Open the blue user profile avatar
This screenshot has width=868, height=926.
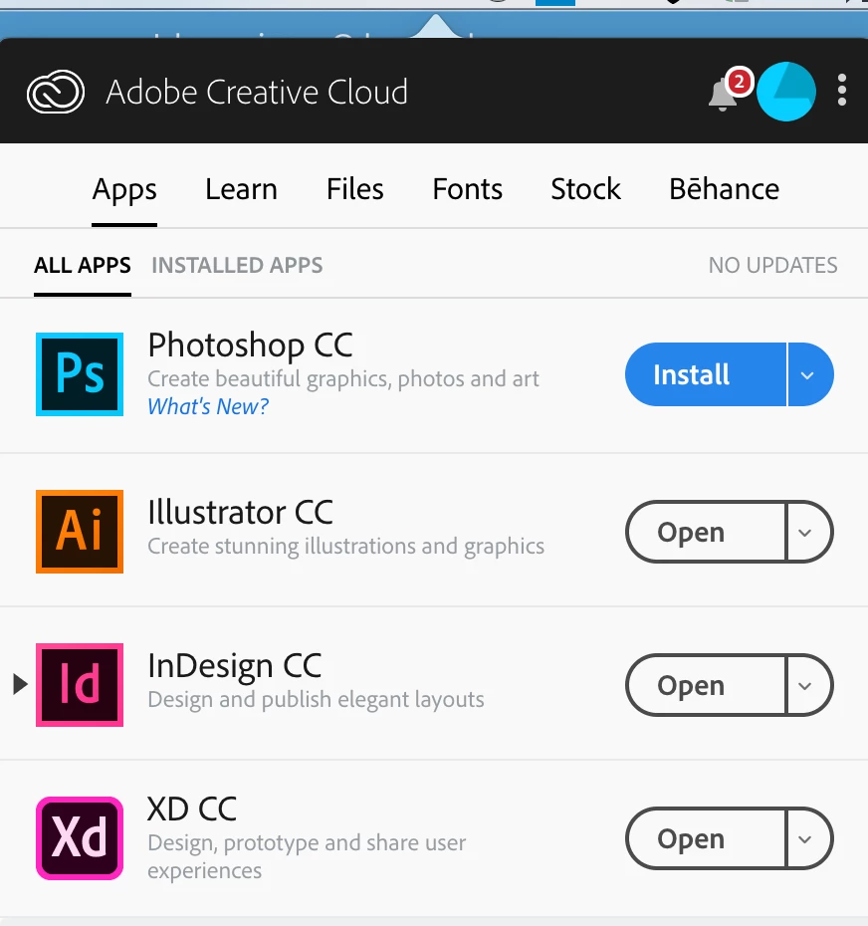click(x=786, y=92)
